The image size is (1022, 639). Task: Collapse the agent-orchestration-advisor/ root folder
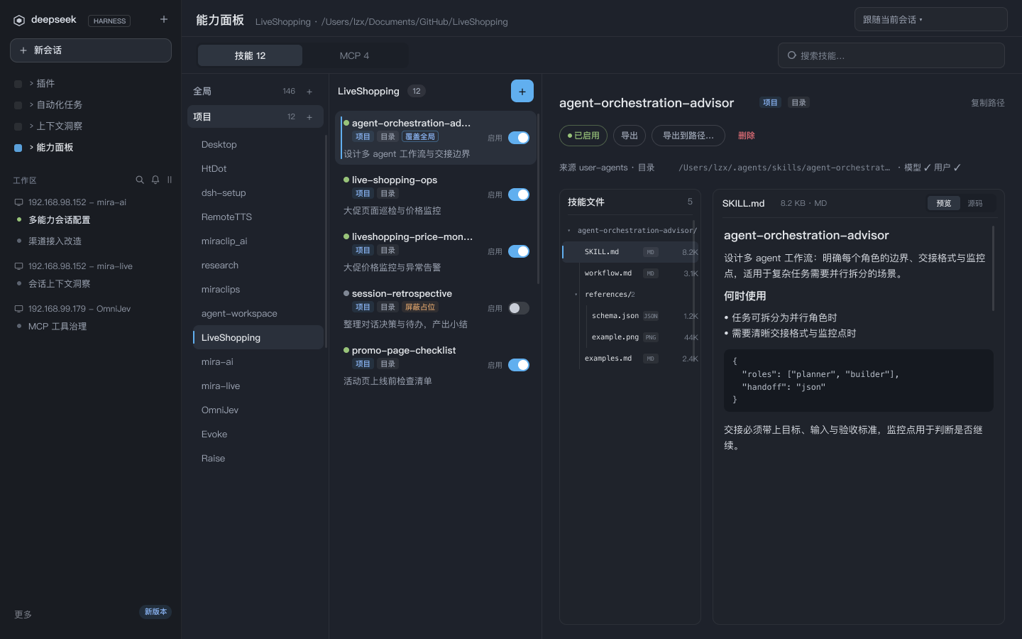coord(569,231)
